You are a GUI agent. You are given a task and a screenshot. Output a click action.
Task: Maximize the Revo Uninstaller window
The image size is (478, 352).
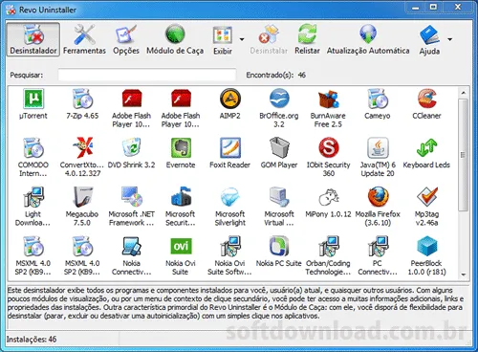pos(433,8)
